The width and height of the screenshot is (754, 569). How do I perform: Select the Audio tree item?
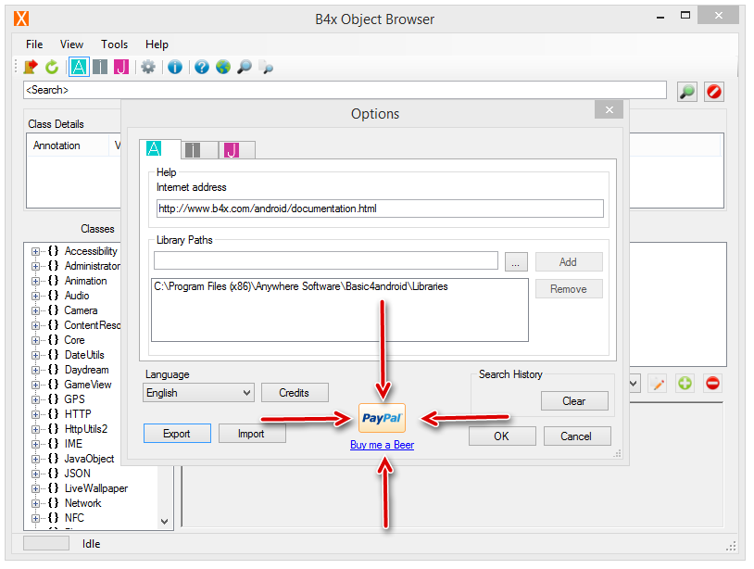77,296
